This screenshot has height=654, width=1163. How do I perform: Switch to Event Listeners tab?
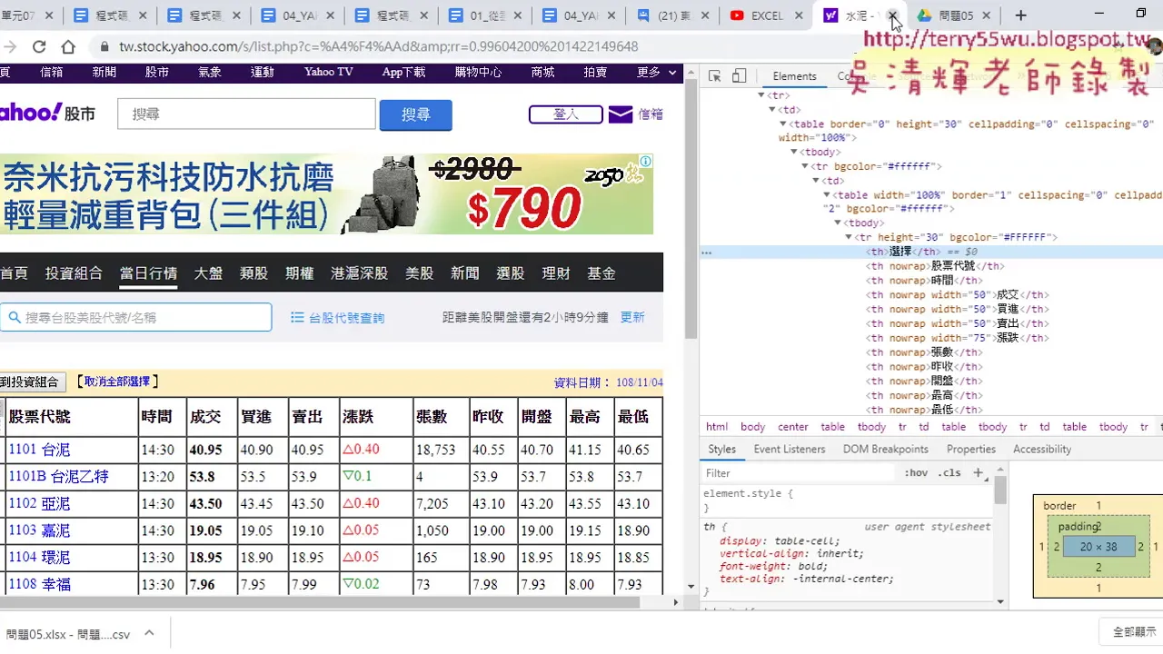[790, 449]
